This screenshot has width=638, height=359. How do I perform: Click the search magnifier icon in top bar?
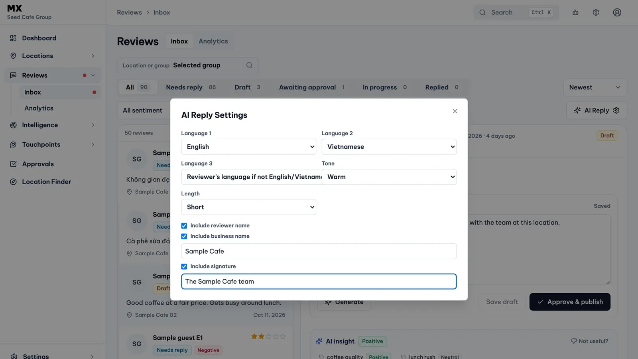click(482, 12)
